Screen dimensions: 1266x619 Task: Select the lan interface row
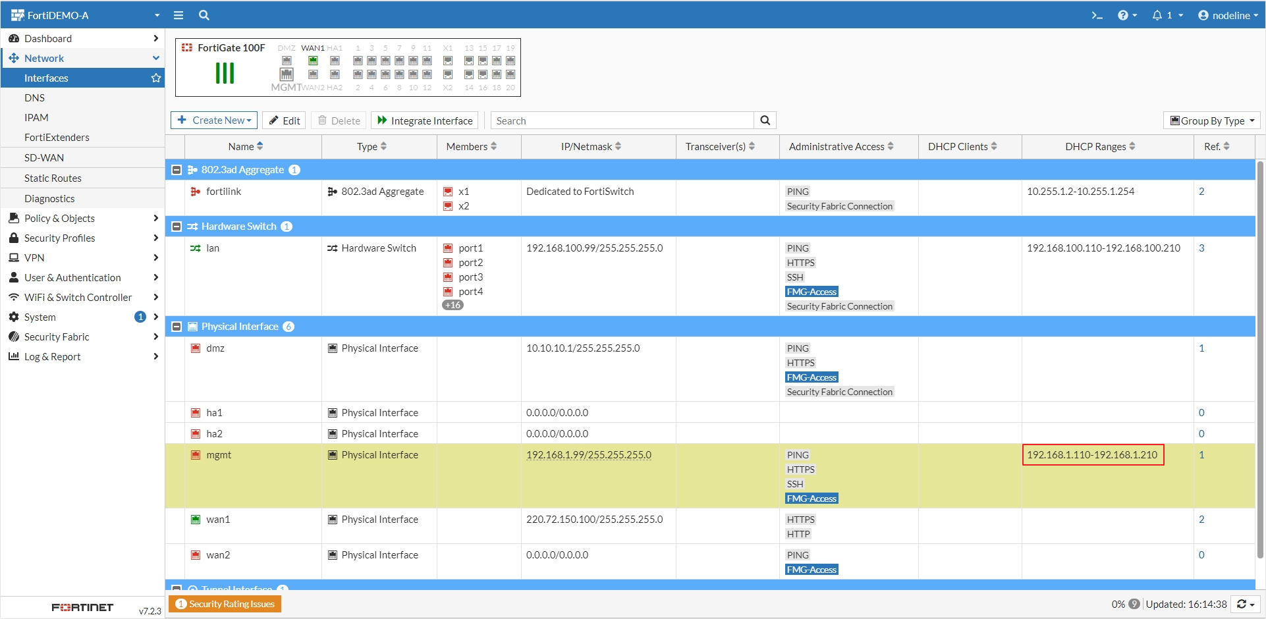[710, 277]
